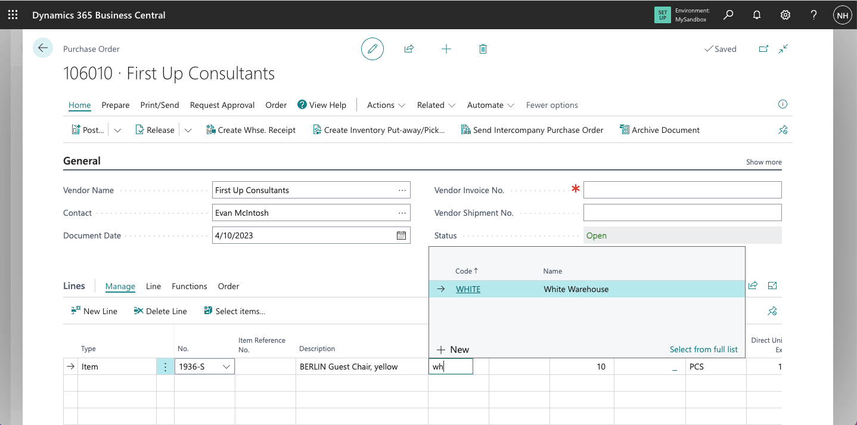Open the Request Approval tab
Screen dimensions: 857x425
tap(222, 105)
